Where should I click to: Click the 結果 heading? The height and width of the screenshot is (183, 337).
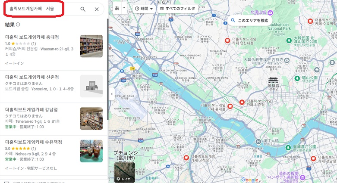pos(10,25)
